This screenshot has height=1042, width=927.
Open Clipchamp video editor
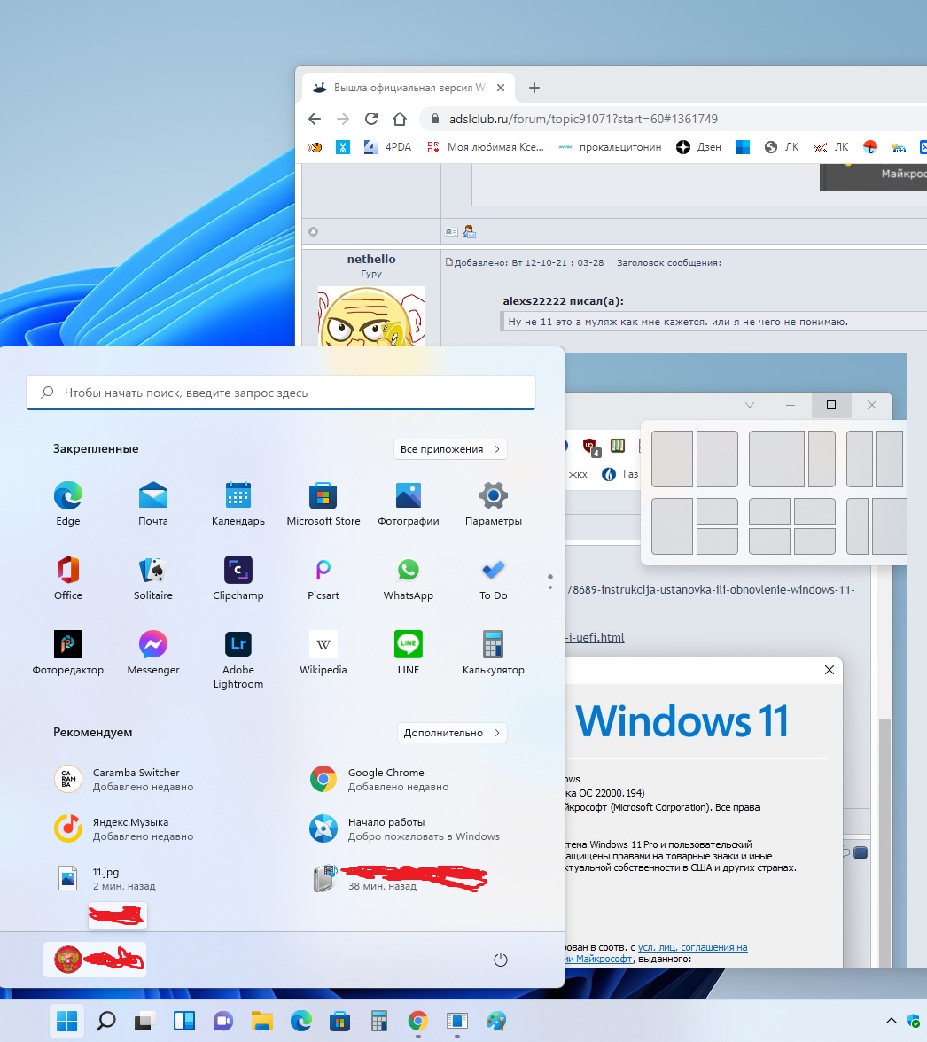238,578
